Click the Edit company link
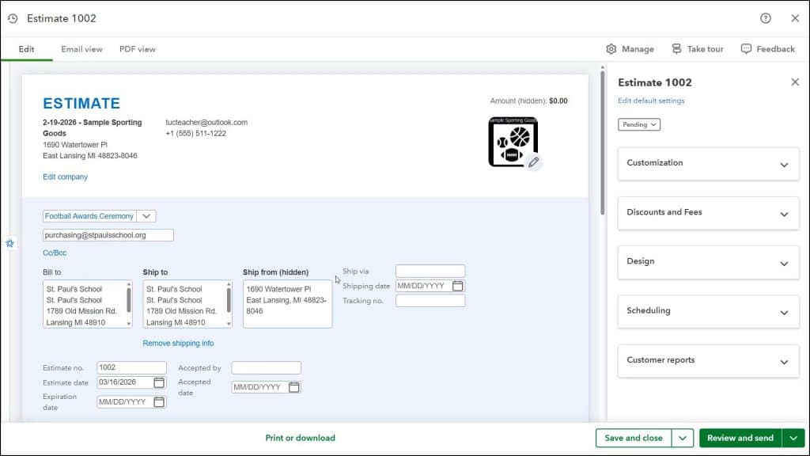Viewport: 810px width, 456px height. coord(65,177)
